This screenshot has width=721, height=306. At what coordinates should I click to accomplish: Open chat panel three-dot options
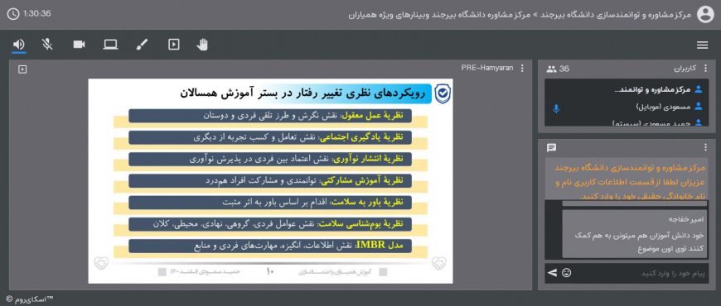coord(706,147)
